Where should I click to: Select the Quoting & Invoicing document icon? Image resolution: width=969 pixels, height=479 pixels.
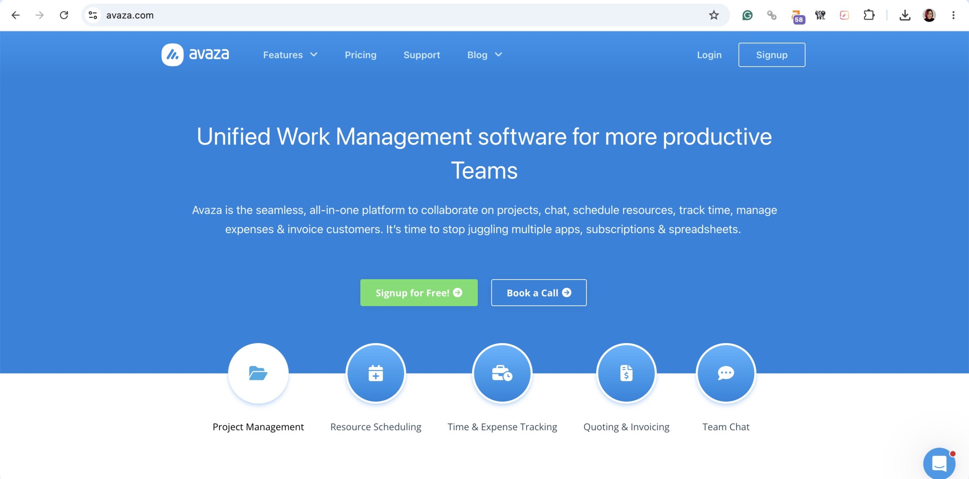[x=626, y=373]
